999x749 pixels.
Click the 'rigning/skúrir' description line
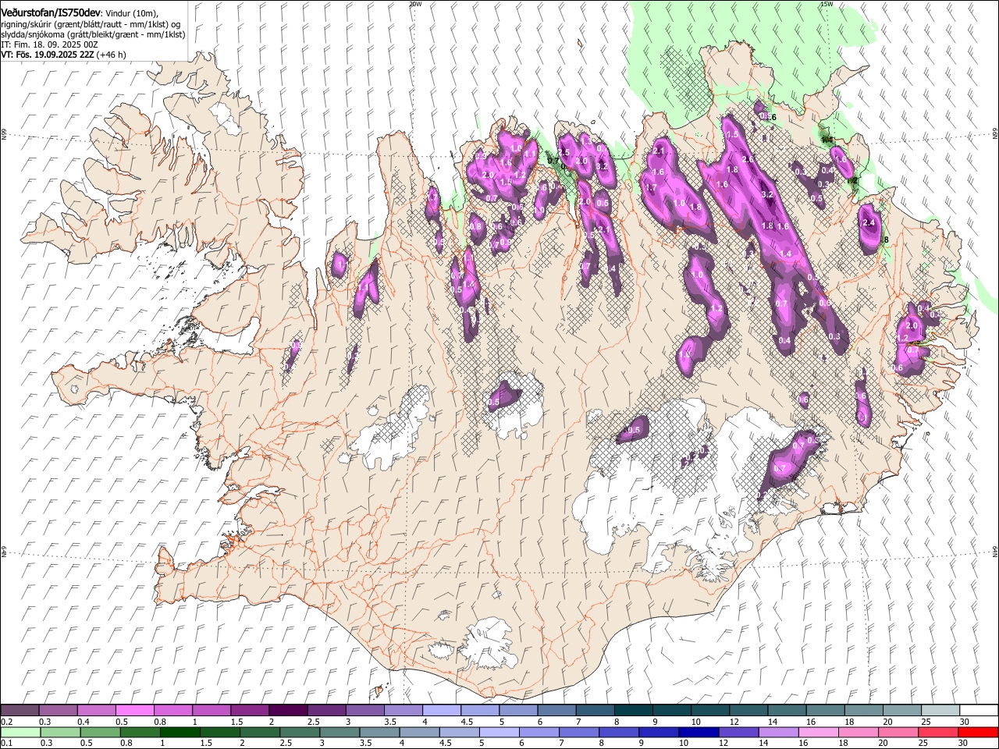click(91, 24)
